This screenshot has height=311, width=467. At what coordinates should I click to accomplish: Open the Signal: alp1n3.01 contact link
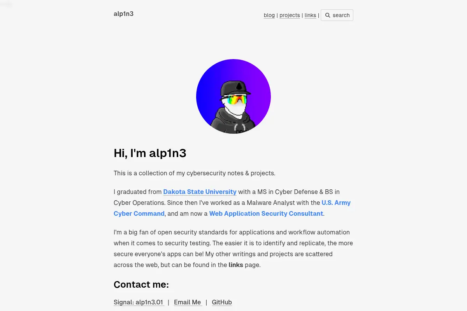coord(139,302)
